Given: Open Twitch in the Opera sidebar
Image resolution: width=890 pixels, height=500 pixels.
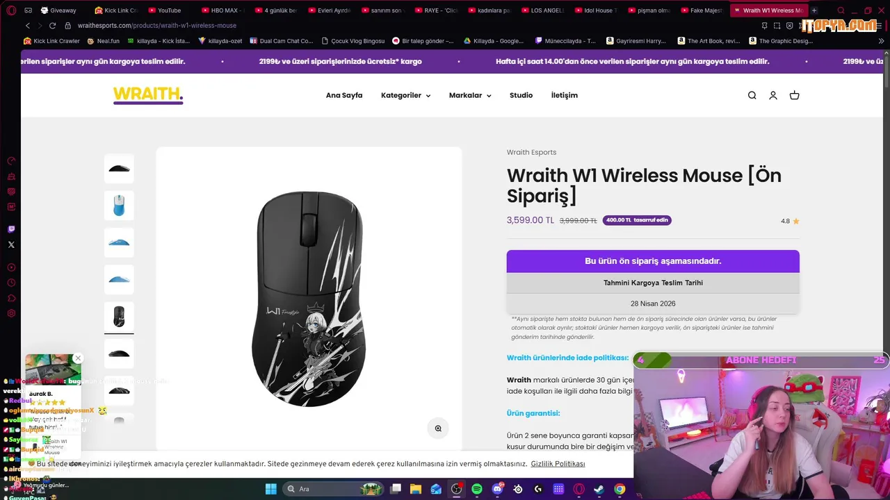Looking at the screenshot, I should coord(11,229).
